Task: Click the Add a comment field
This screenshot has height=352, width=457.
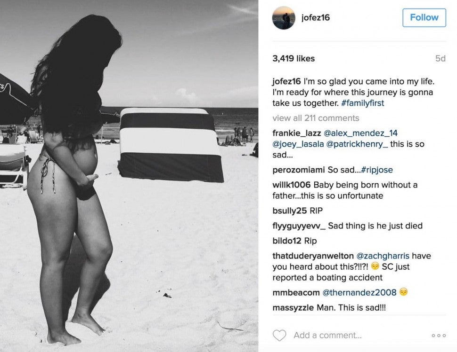Action: click(x=327, y=336)
